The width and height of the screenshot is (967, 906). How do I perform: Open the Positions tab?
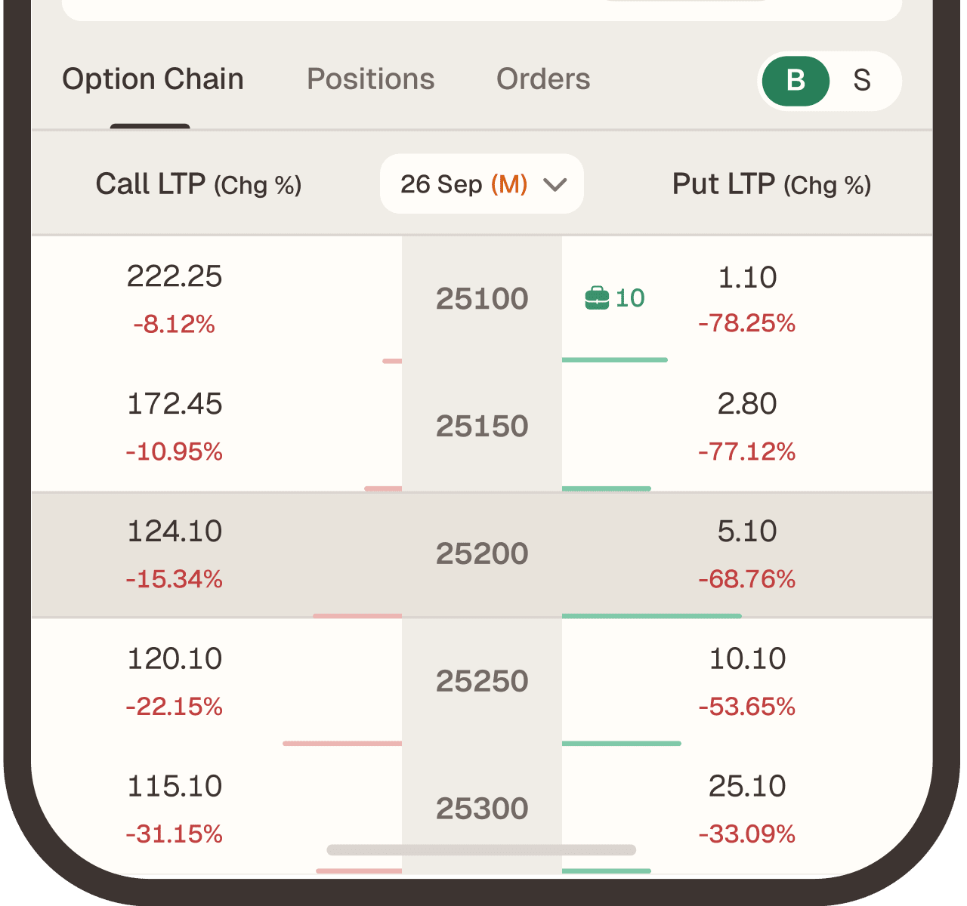(x=370, y=79)
